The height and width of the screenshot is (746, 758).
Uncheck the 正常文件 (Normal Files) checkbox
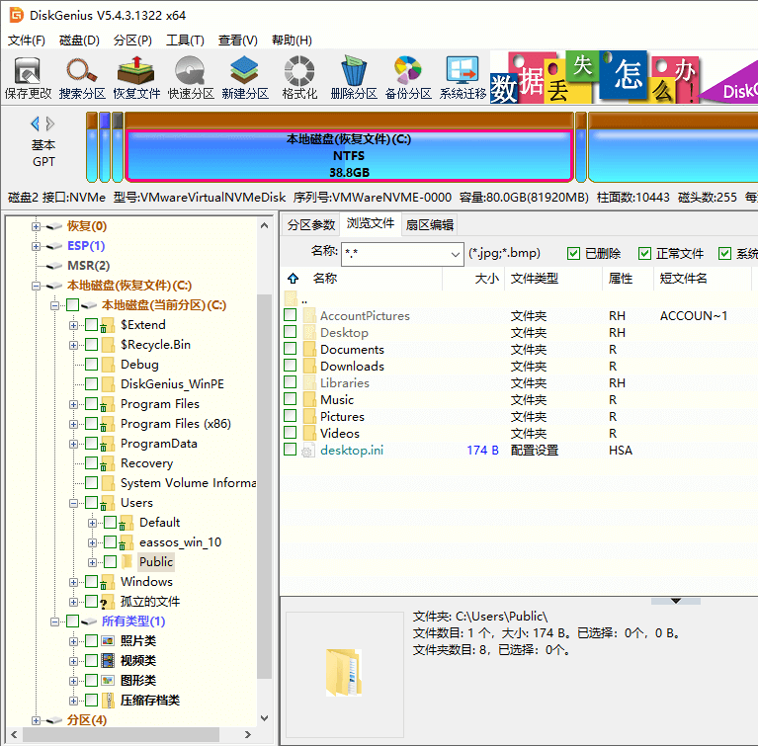click(645, 254)
